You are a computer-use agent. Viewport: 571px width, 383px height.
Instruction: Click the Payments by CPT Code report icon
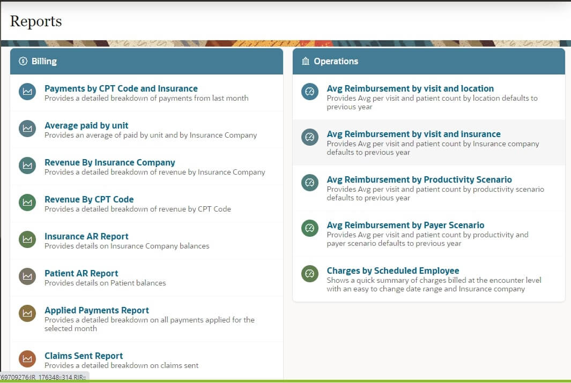click(x=27, y=92)
